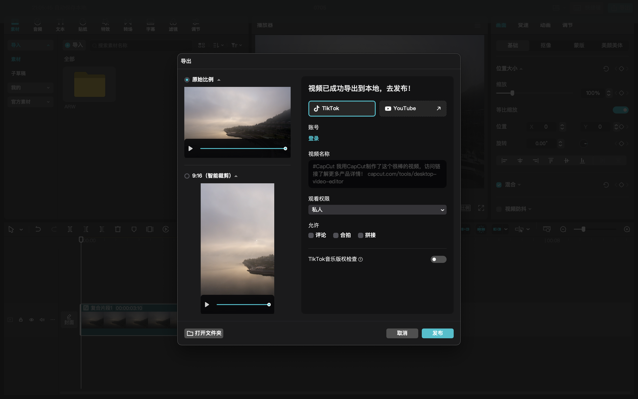Viewport: 638px width, 399px height.
Task: Toggle the 等比缩放 switch
Action: coord(621,110)
